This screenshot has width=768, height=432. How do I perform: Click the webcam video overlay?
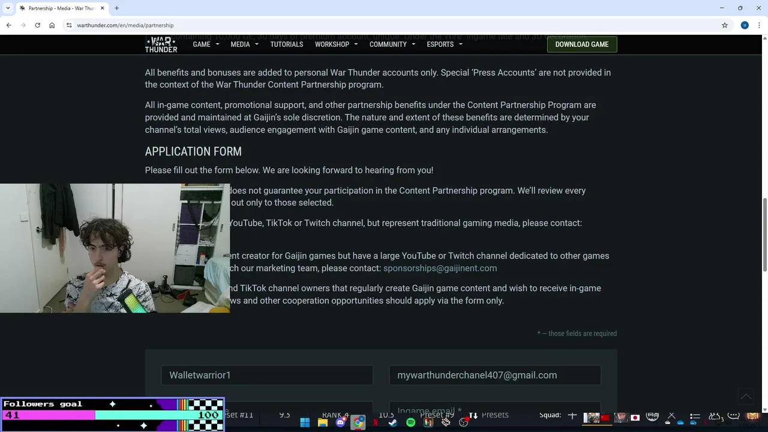coord(115,248)
